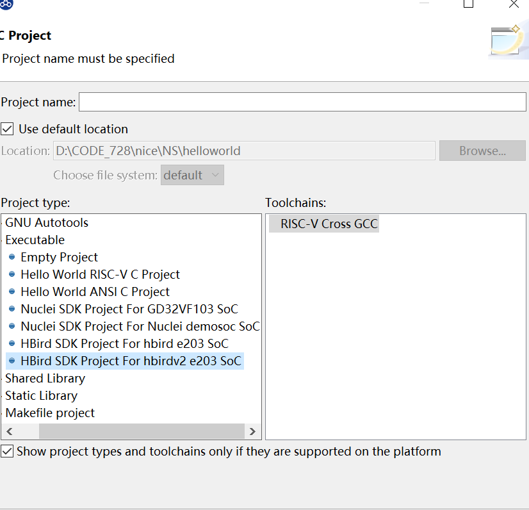
Task: Click the project type list right scroll arrow
Action: coord(252,431)
